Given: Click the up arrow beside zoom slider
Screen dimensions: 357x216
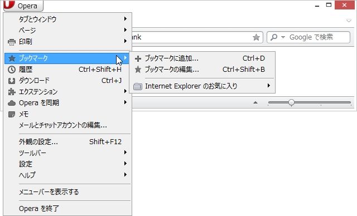Looking at the screenshot, I should coord(255,102).
